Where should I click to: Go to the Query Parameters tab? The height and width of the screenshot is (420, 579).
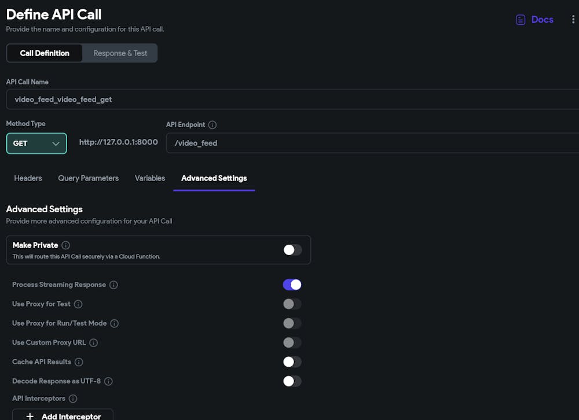click(88, 178)
